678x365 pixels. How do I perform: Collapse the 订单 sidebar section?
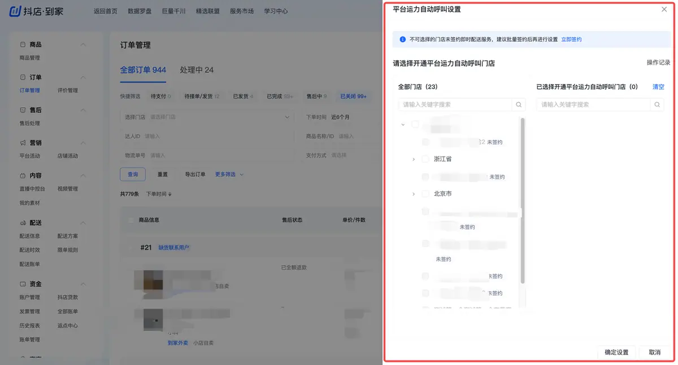83,77
